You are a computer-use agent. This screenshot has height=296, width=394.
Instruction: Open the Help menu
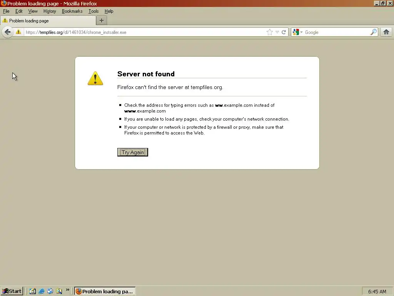coord(109,11)
